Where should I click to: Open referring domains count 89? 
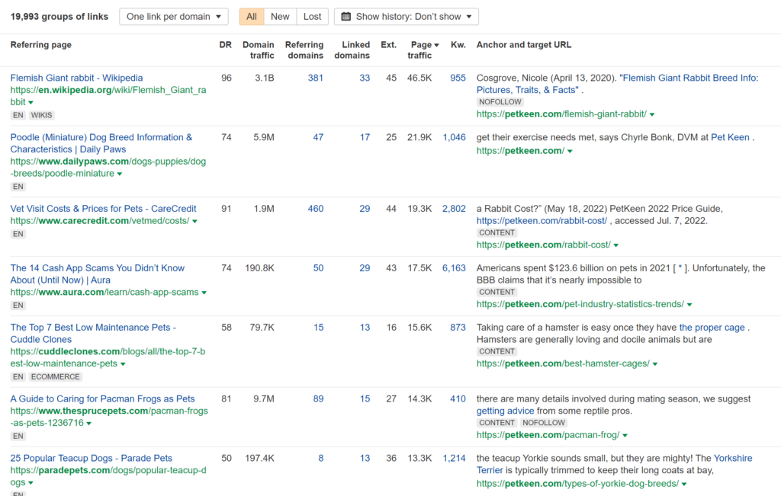318,399
